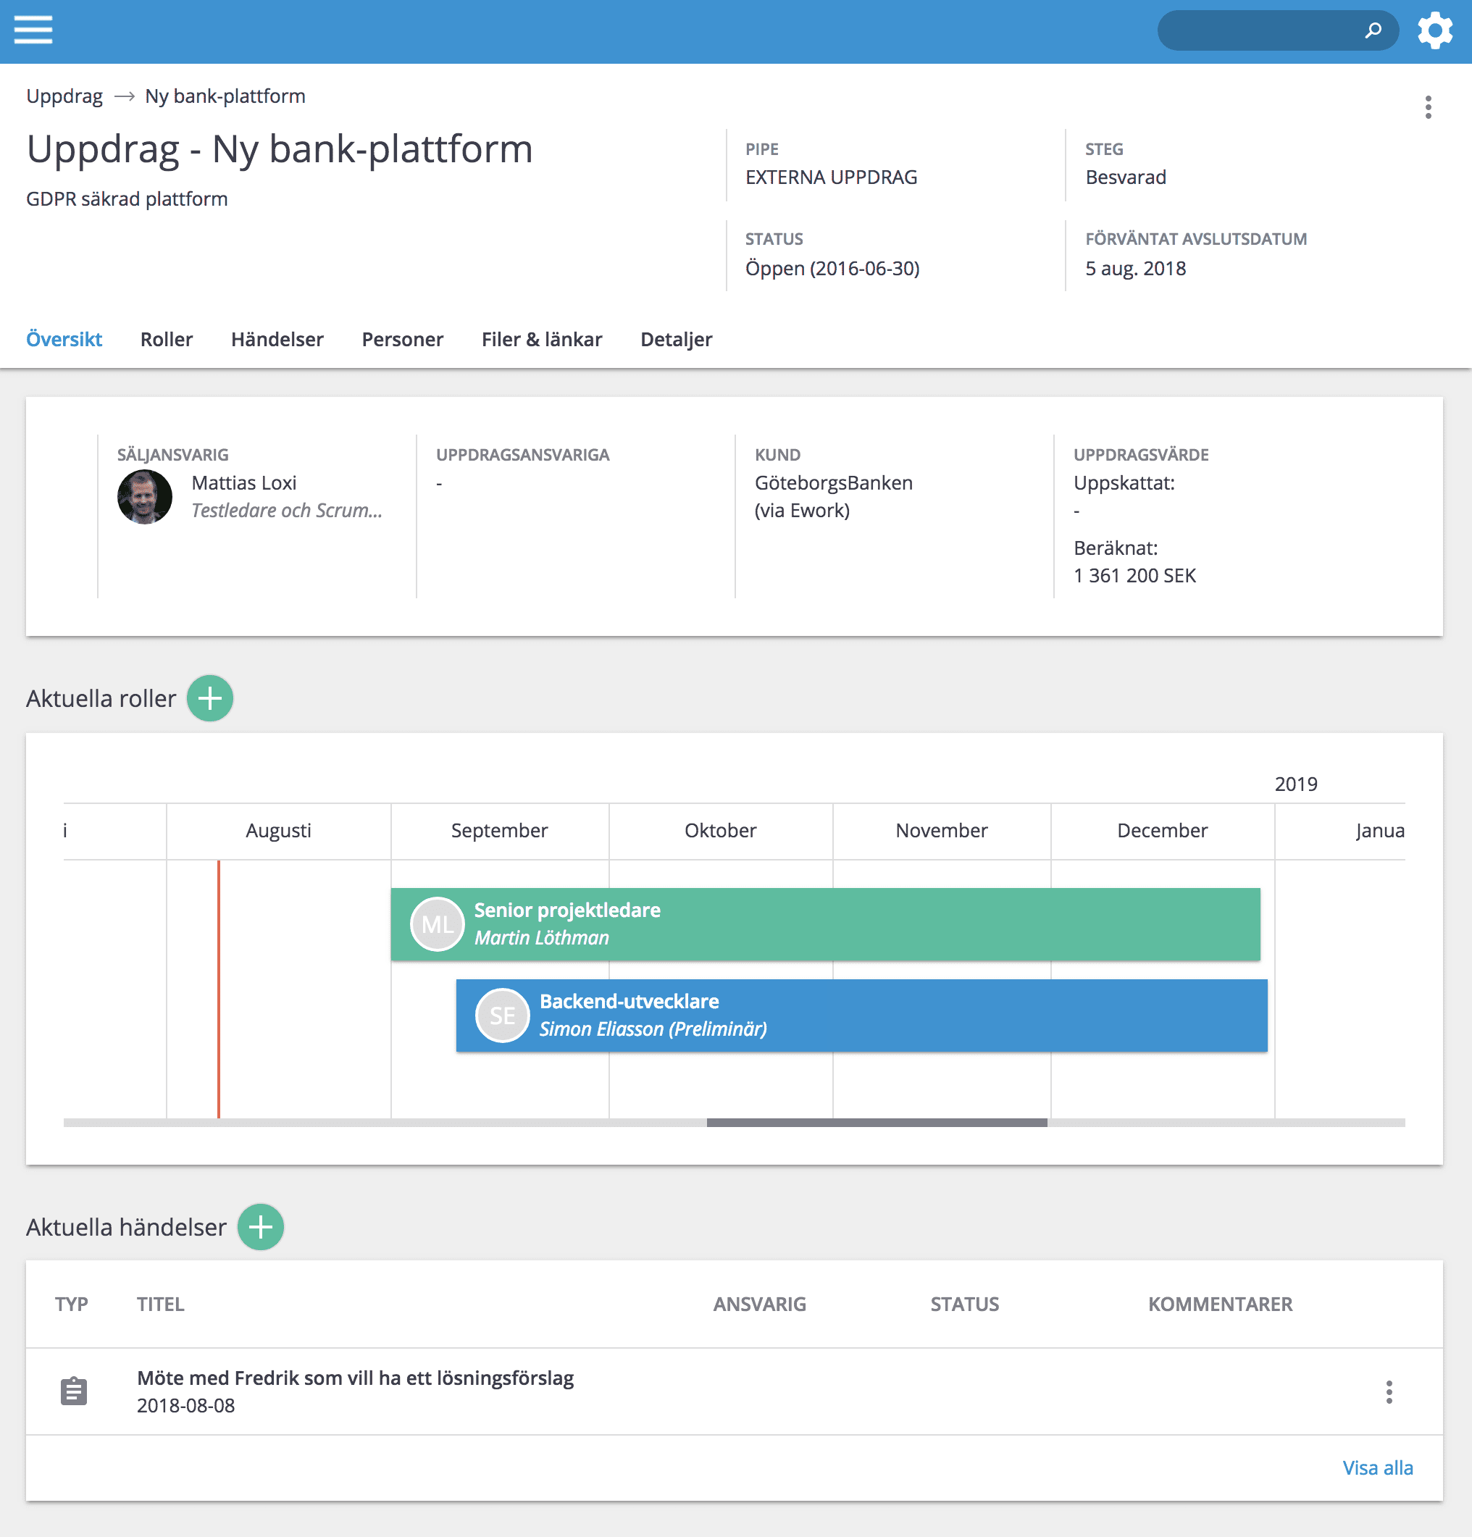1472x1537 pixels.
Task: Open the meeting event's three-dot menu
Action: (x=1389, y=1392)
